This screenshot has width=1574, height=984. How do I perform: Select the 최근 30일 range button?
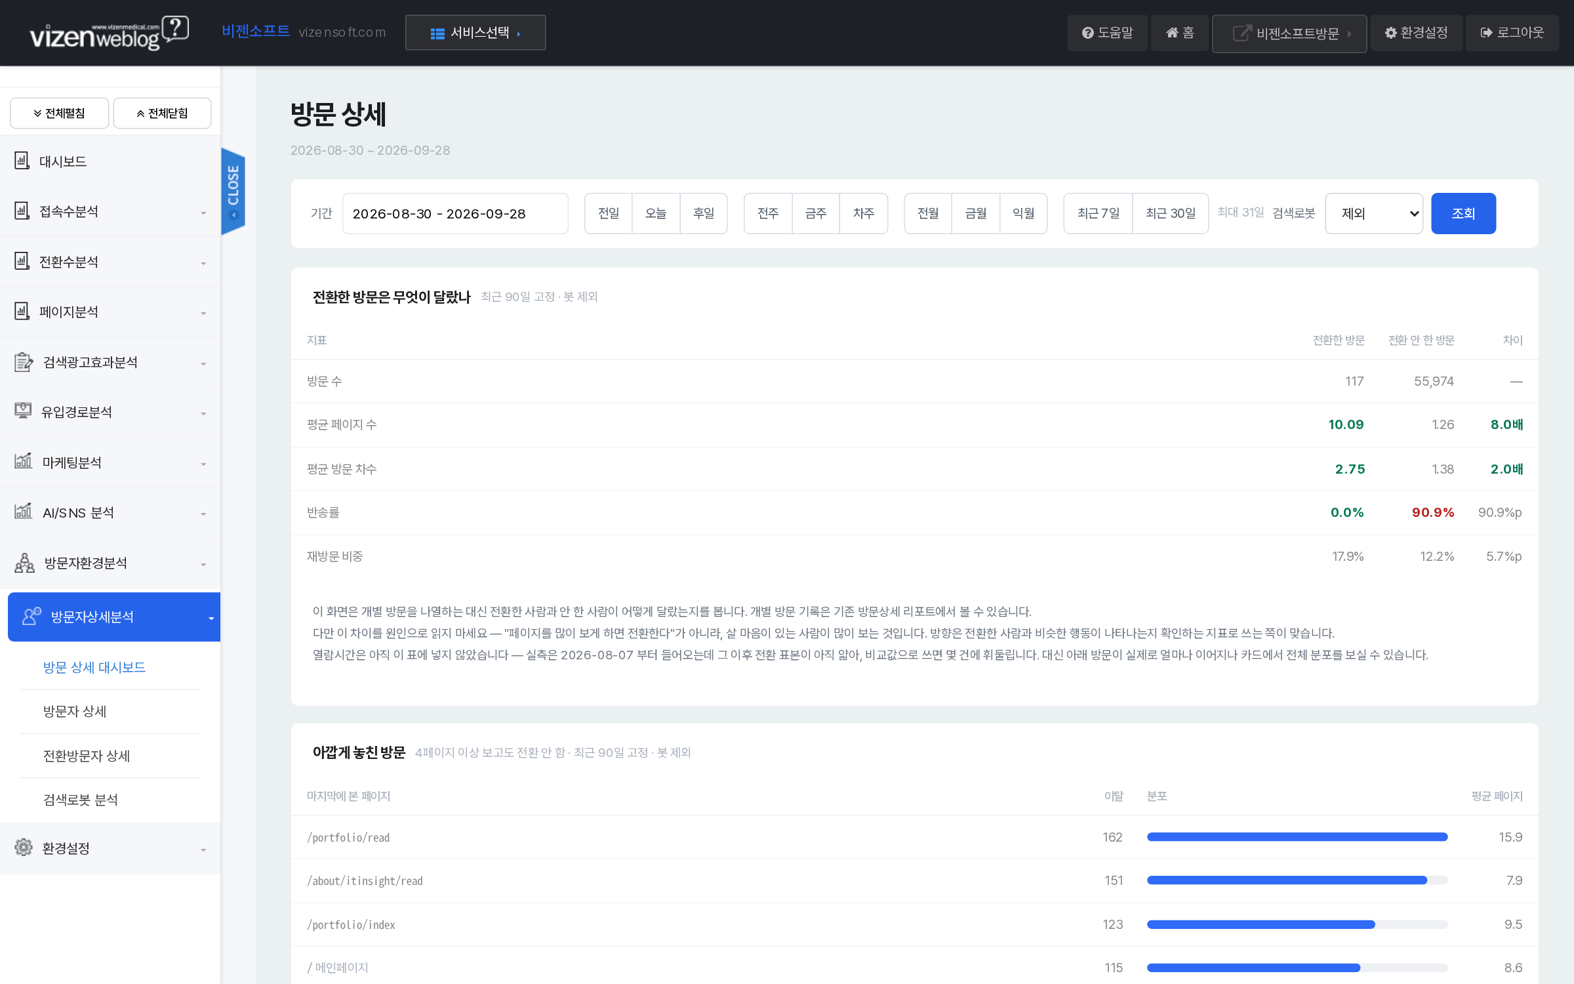(x=1171, y=213)
